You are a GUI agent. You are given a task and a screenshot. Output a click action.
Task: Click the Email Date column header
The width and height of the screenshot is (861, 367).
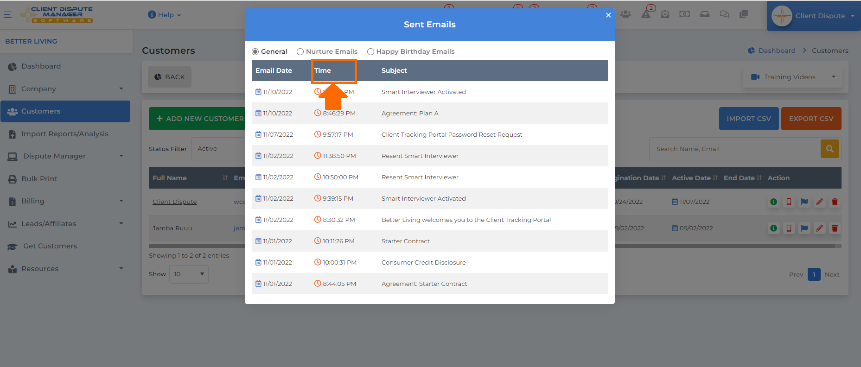click(274, 70)
